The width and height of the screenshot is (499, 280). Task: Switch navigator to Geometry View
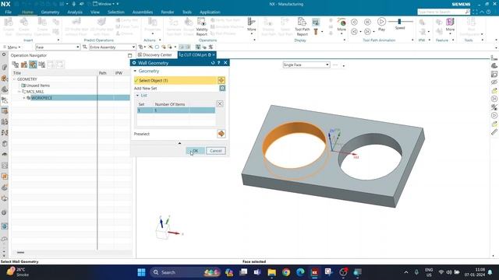click(x=33, y=65)
